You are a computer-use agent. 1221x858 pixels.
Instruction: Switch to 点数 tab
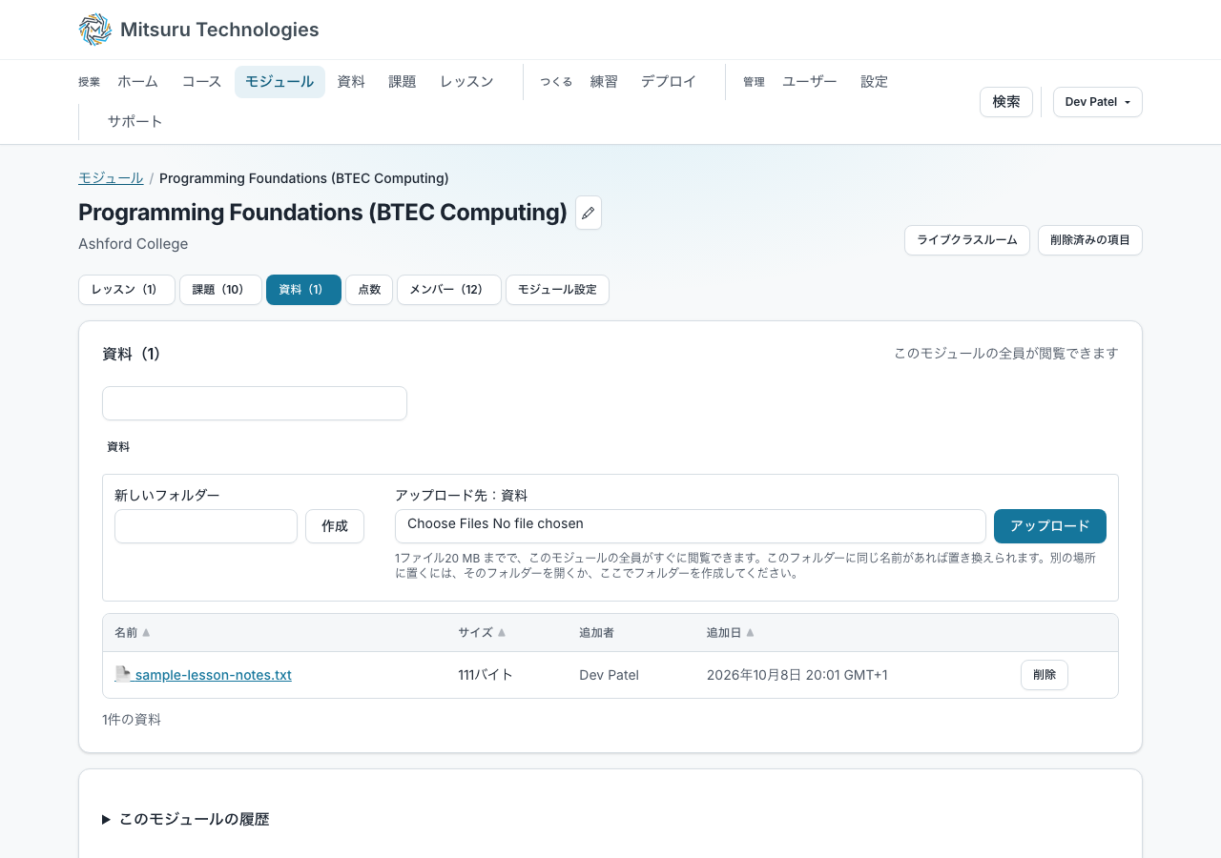click(369, 290)
